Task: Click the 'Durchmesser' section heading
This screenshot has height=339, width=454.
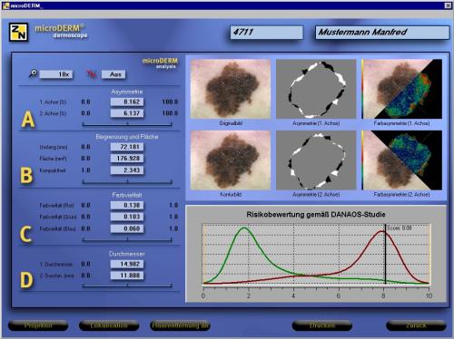Action: (127, 254)
